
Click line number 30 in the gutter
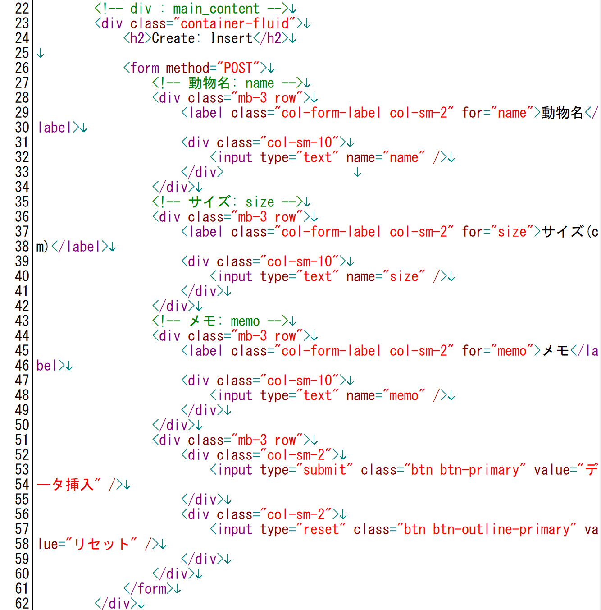[x=22, y=128]
